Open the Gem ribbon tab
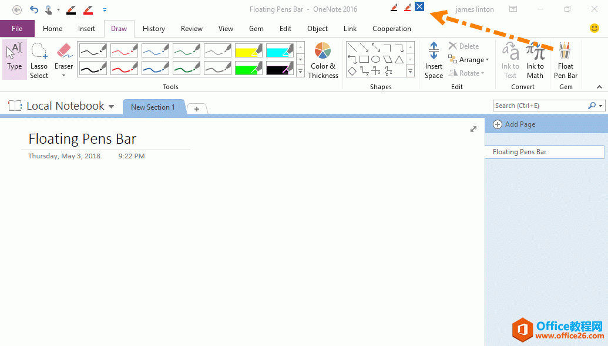608x346 pixels. click(x=256, y=28)
